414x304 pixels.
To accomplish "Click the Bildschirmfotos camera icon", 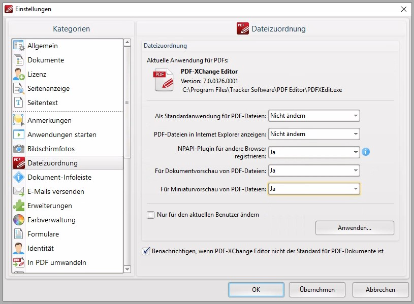I will pos(19,149).
